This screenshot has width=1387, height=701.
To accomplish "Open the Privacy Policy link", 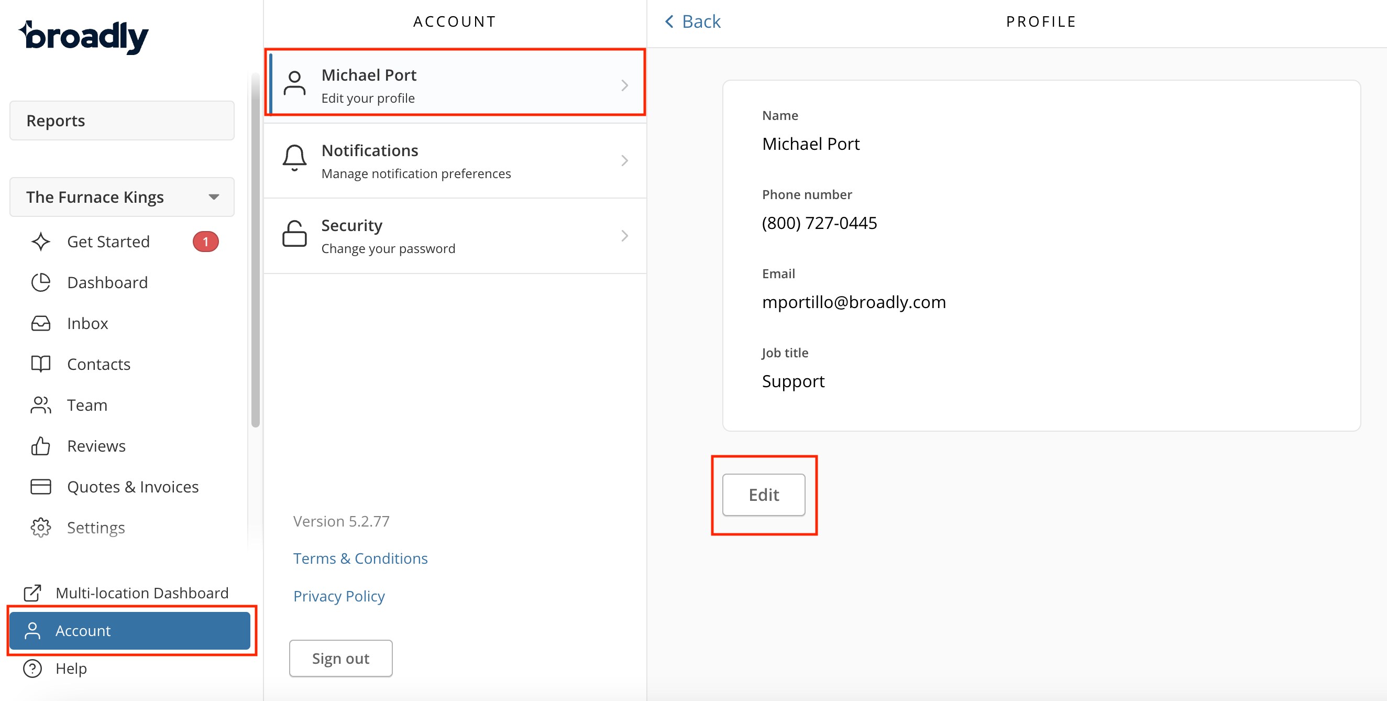I will [x=339, y=596].
